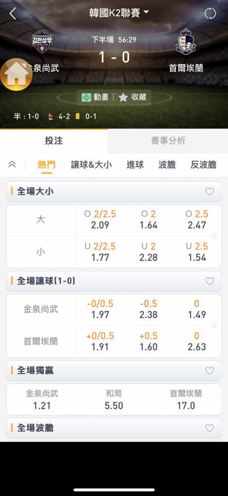This screenshot has height=496, width=228.
Task: Click the refresh icon at top right
Action: [210, 13]
